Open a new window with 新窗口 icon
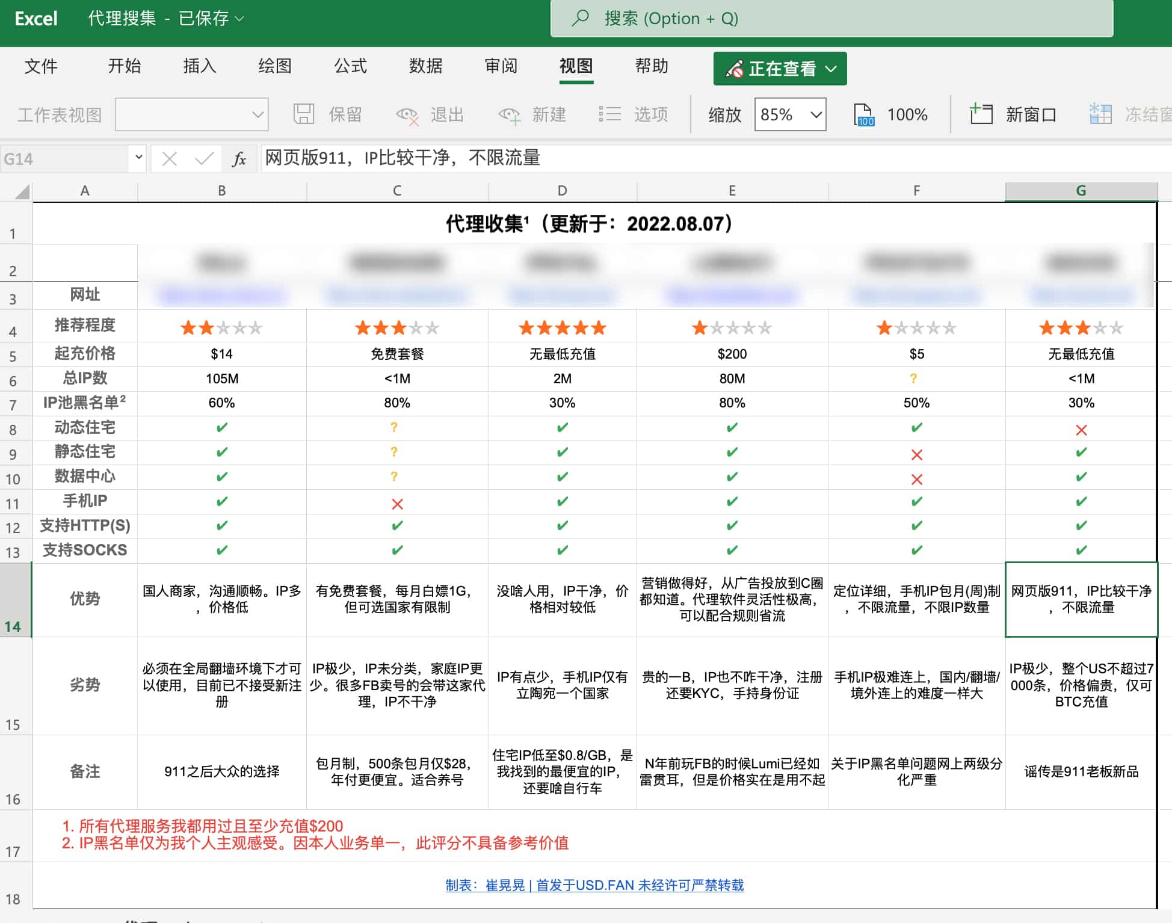The width and height of the screenshot is (1172, 923). [x=981, y=114]
